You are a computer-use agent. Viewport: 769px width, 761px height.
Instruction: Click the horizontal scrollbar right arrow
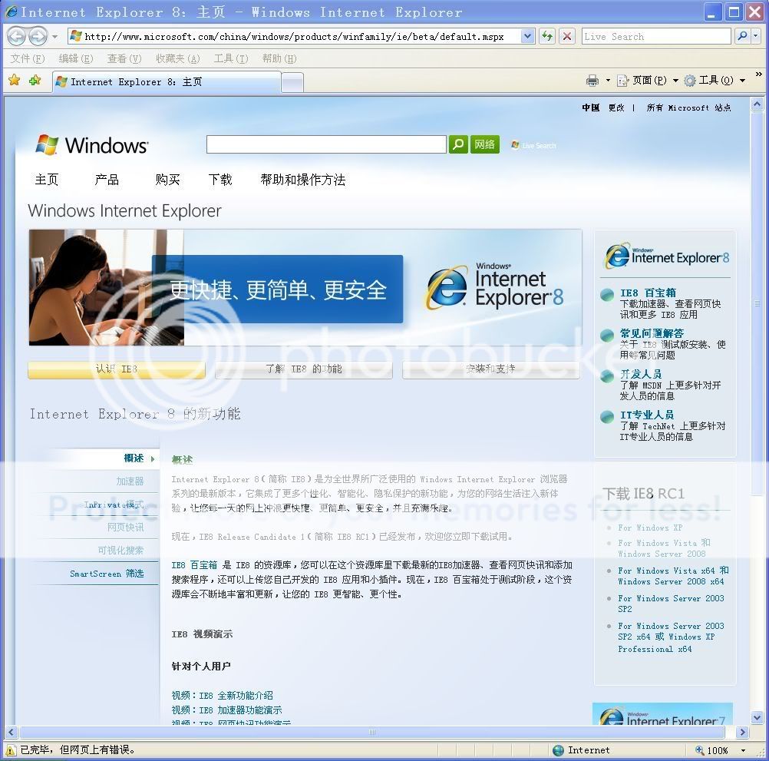tap(742, 733)
